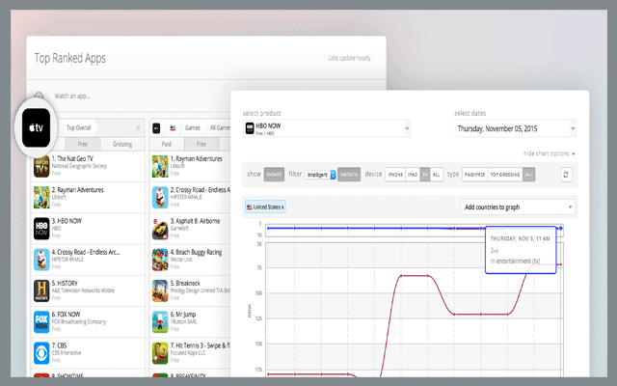Select ALL under type options
Image resolution: width=617 pixels, height=386 pixels.
coord(529,175)
